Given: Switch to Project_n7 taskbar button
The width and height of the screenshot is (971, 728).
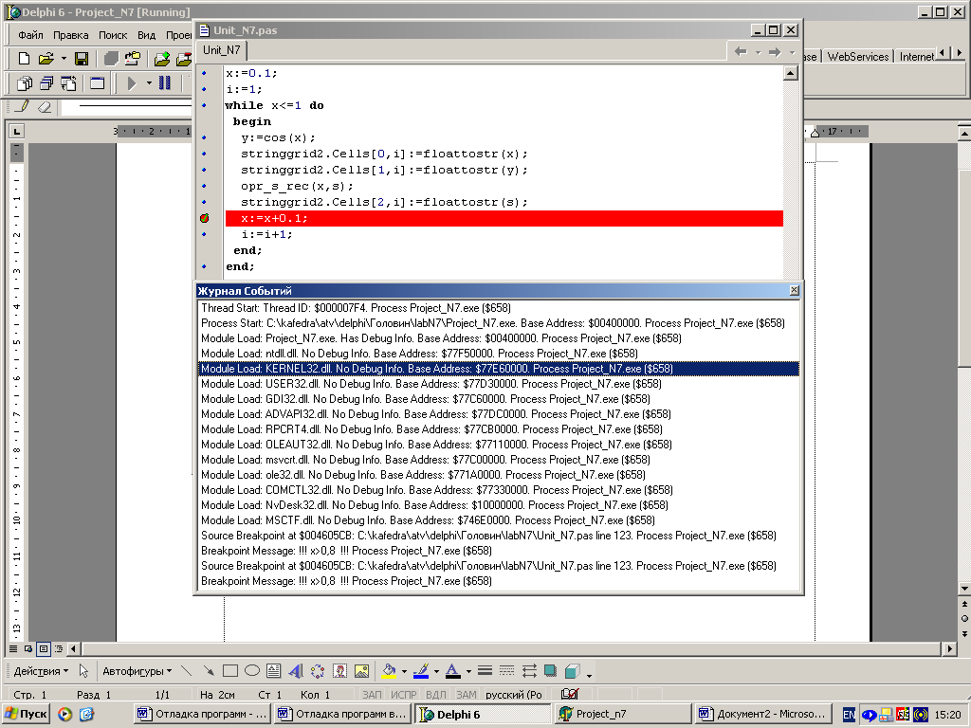Looking at the screenshot, I should point(623,714).
